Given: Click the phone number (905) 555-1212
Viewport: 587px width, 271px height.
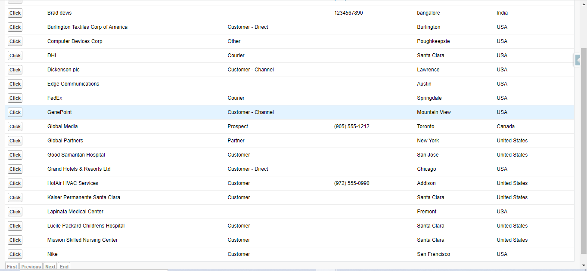Looking at the screenshot, I should tap(352, 126).
